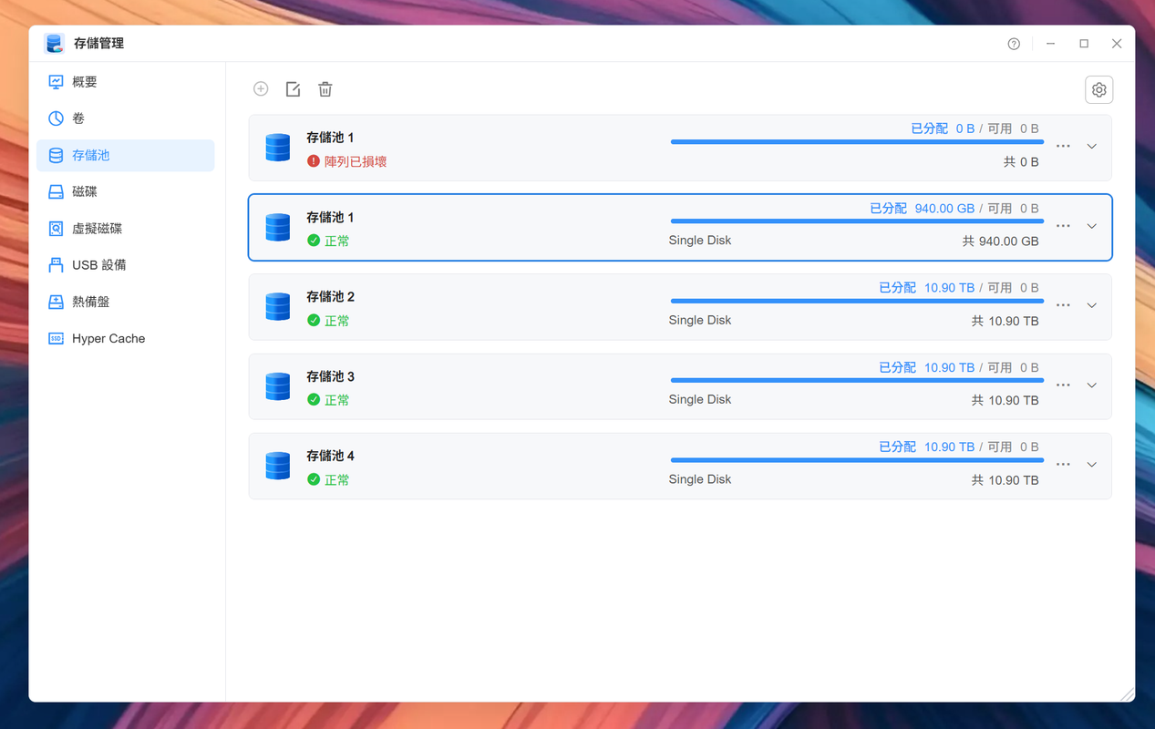
Task: Click the 存儲池 3 name
Action: coord(330,376)
